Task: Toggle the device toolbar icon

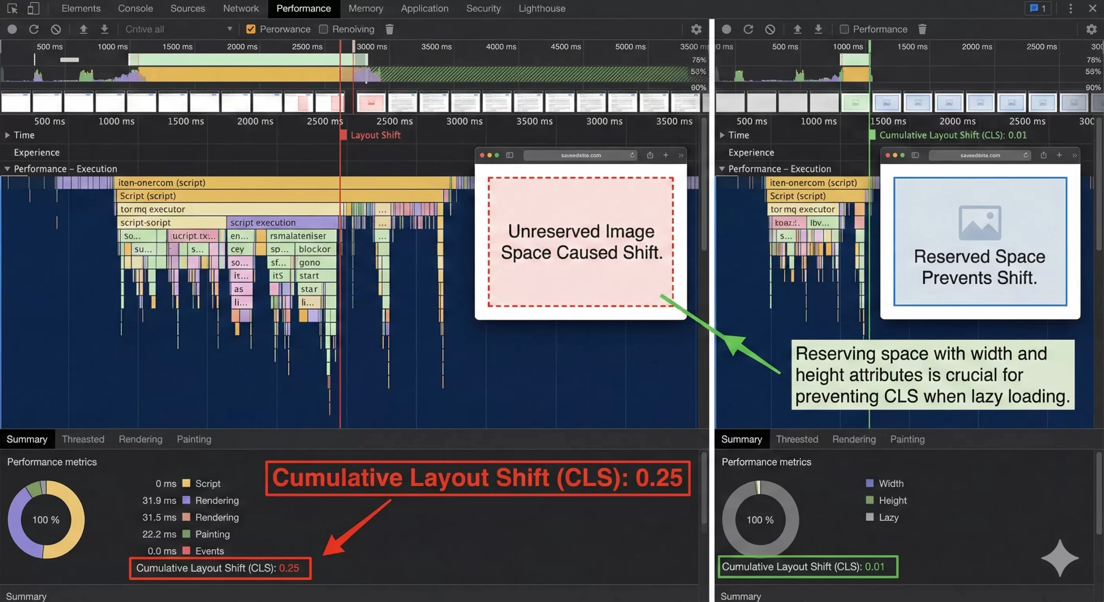Action: 33,8
